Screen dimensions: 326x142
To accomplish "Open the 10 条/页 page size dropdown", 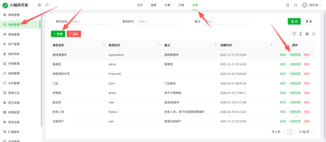I will click(x=307, y=132).
